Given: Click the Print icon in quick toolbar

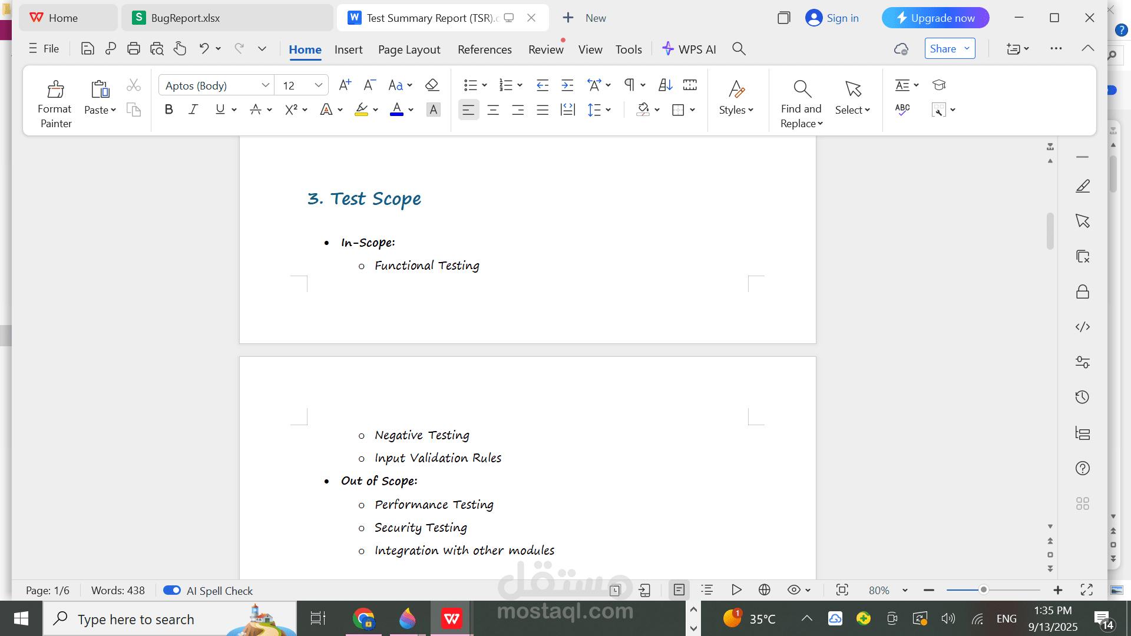Looking at the screenshot, I should tap(134, 49).
